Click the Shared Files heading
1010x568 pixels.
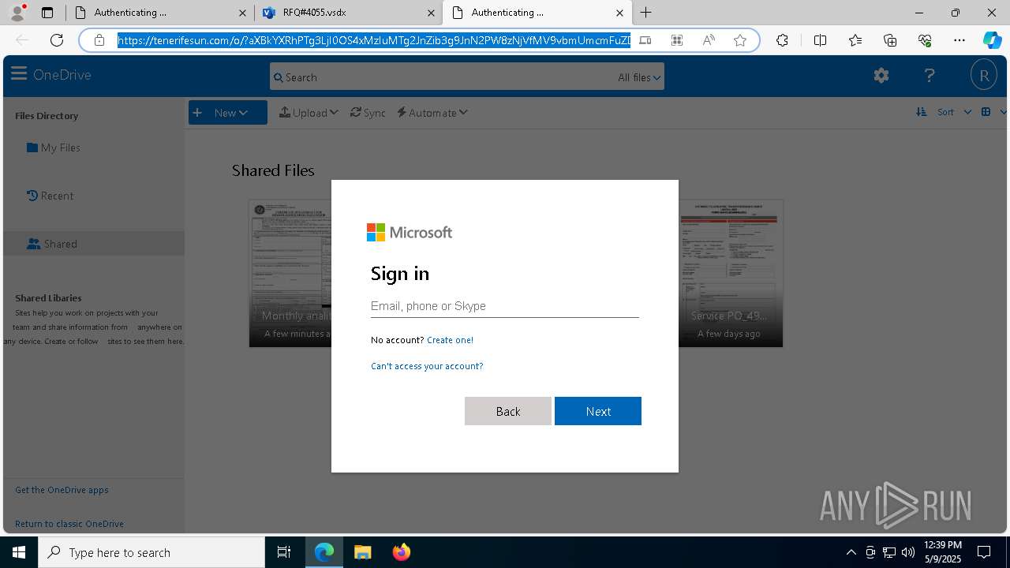pyautogui.click(x=273, y=170)
